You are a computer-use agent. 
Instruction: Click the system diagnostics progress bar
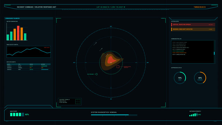tap(114, 115)
